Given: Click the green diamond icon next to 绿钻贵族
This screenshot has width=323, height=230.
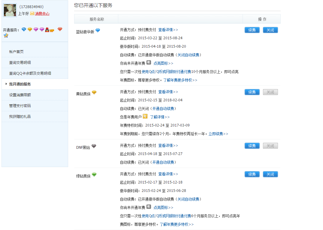Looking at the screenshot, I should (x=94, y=175).
